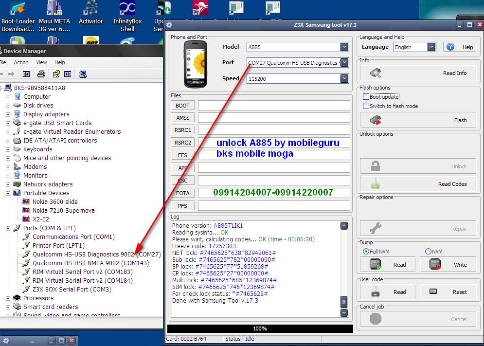Launch Maui META 3G desktop icon

pyautogui.click(x=54, y=16)
